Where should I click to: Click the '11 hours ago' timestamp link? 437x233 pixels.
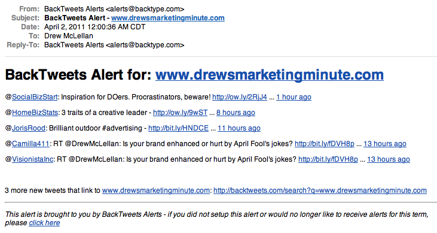[239, 128]
